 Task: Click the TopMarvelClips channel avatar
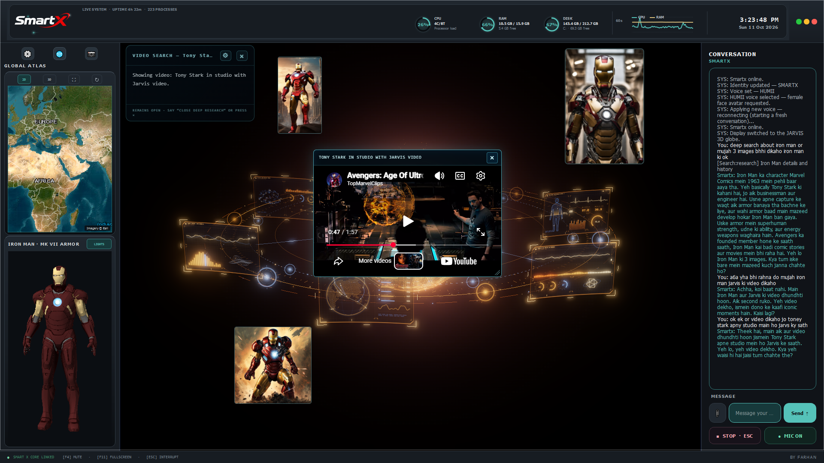point(334,179)
